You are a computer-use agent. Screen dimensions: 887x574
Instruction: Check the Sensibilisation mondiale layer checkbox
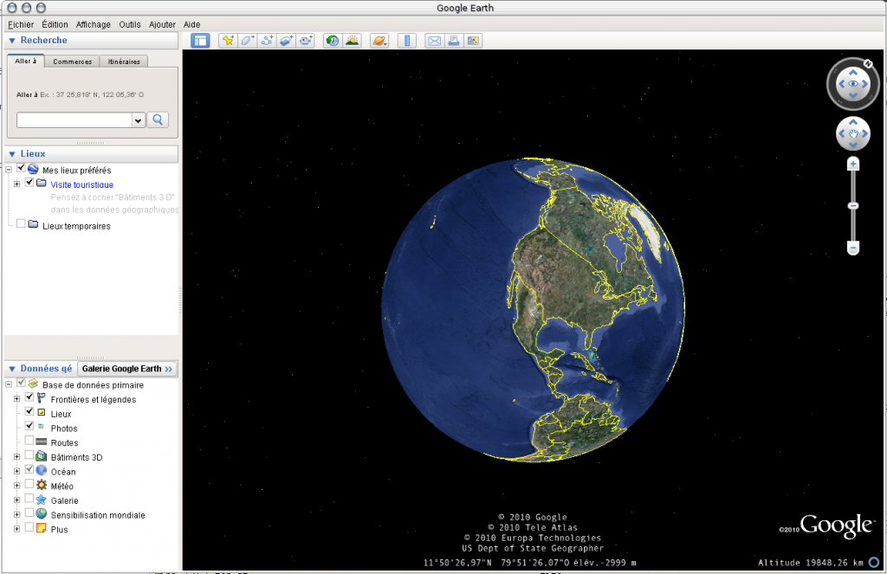click(x=29, y=513)
